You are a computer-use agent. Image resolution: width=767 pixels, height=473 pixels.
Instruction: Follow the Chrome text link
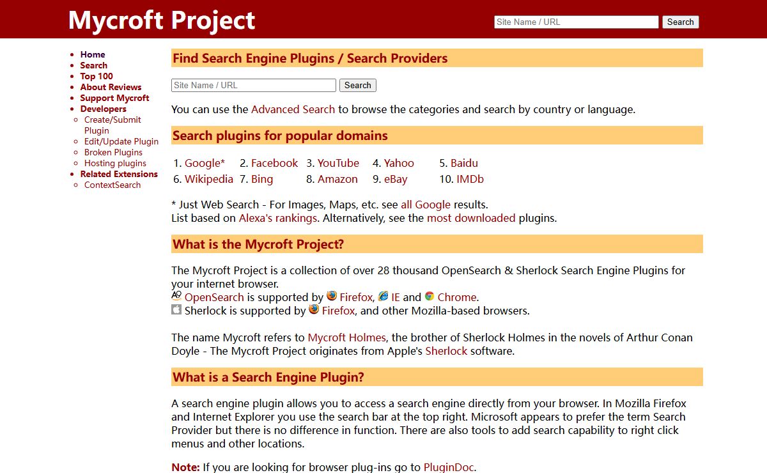(456, 297)
